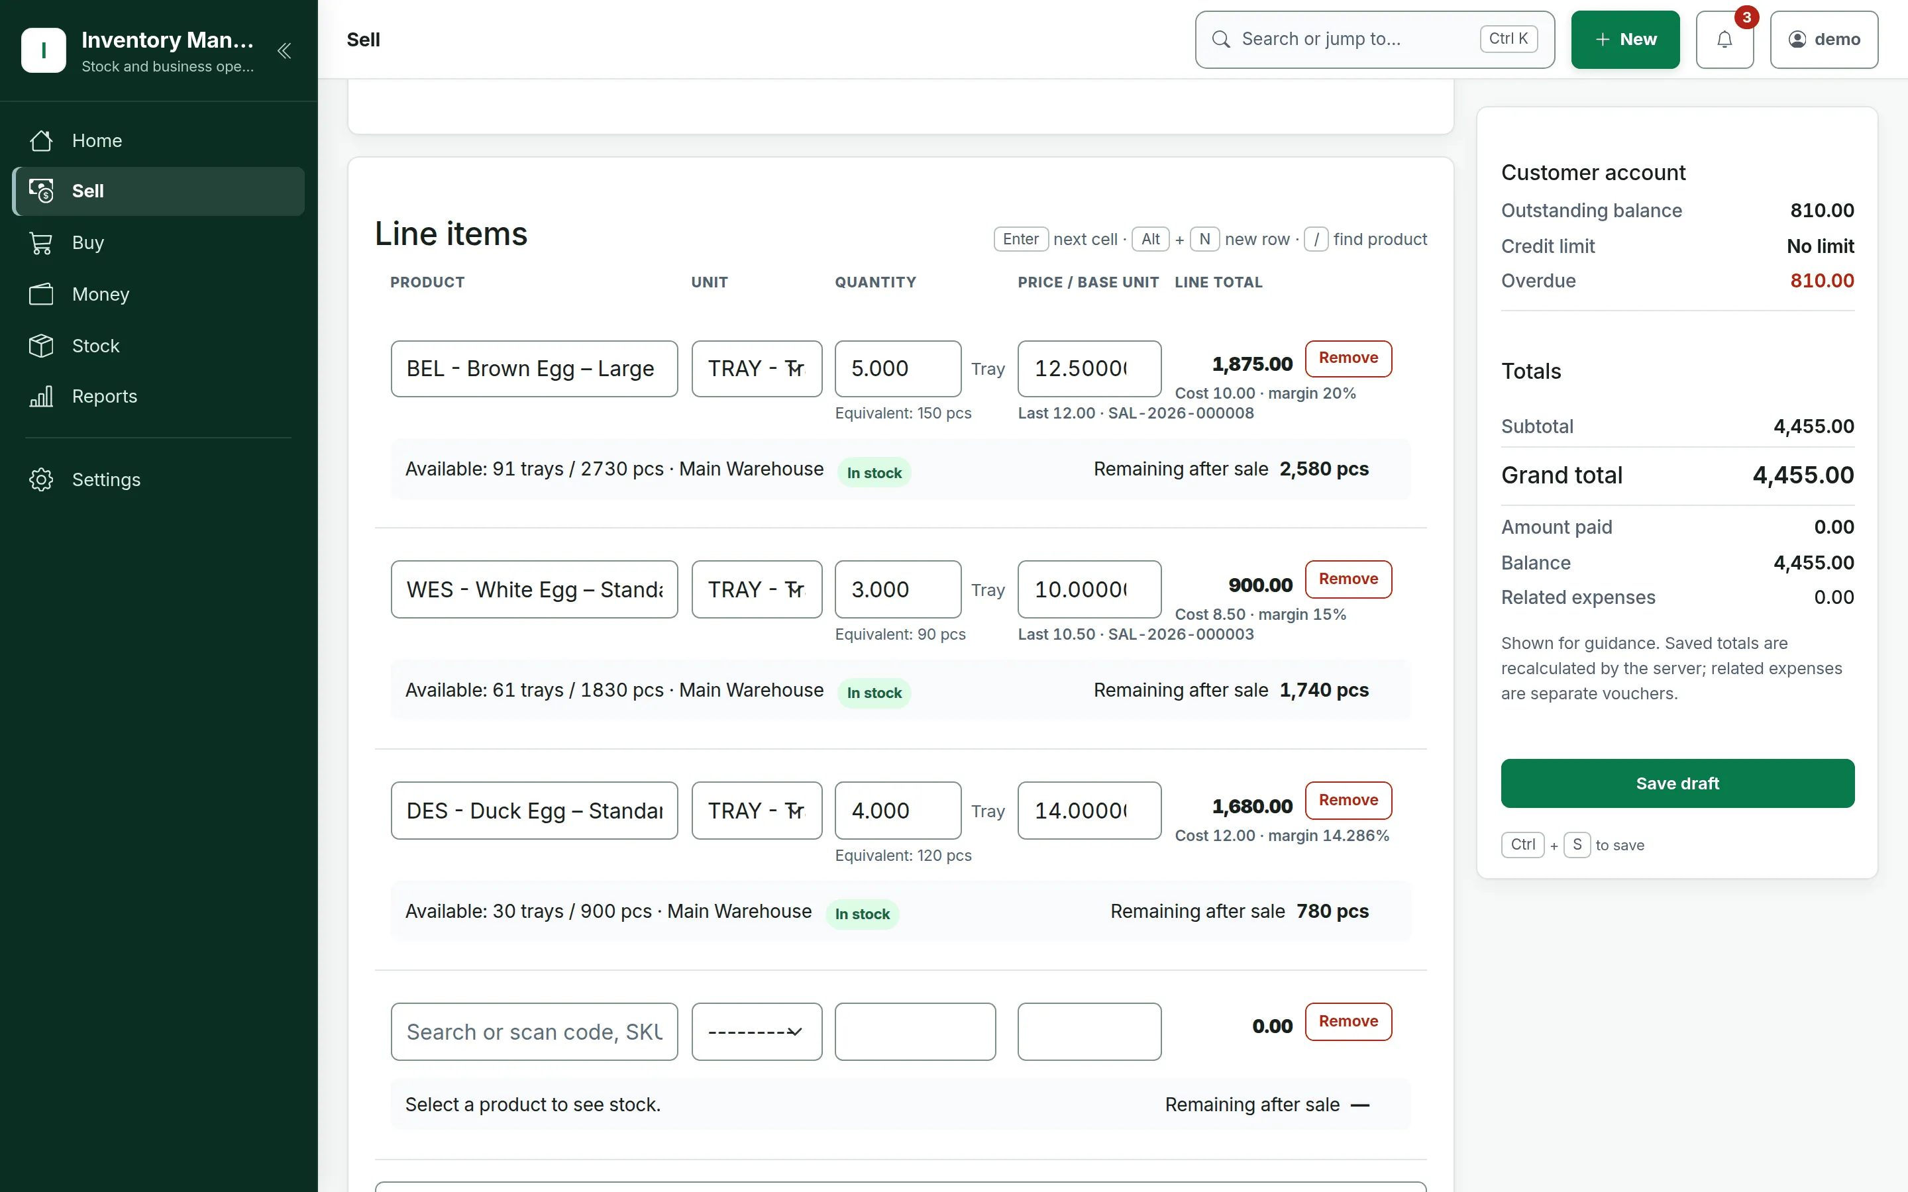Open the notifications bell
The height and width of the screenshot is (1192, 1908).
tap(1724, 40)
